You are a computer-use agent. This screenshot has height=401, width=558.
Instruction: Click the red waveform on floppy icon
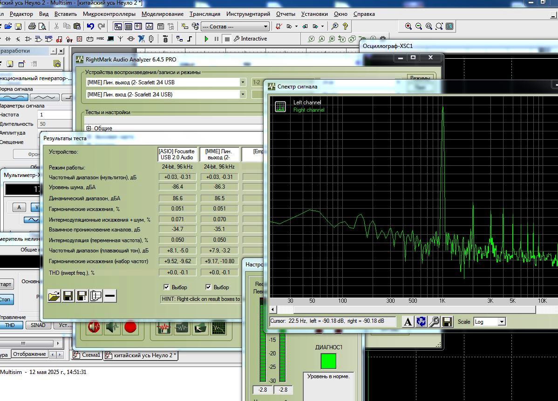click(163, 328)
